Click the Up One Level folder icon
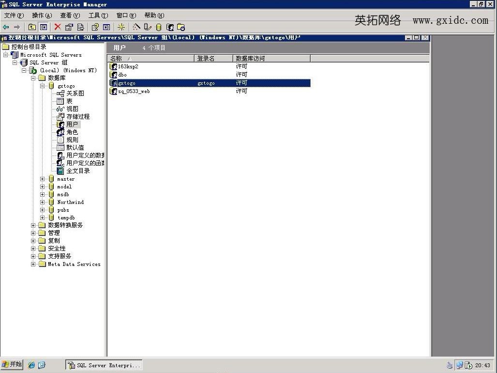 (32, 27)
